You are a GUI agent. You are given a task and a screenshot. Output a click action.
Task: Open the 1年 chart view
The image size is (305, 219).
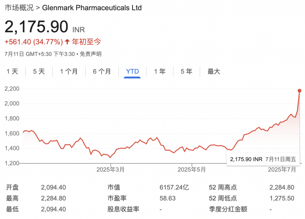[159, 72]
